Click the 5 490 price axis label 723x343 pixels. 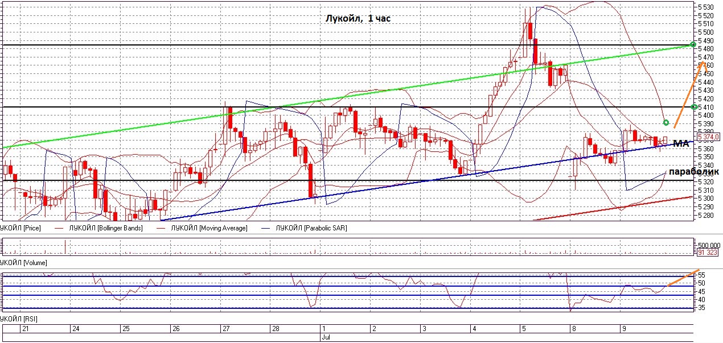[706, 41]
